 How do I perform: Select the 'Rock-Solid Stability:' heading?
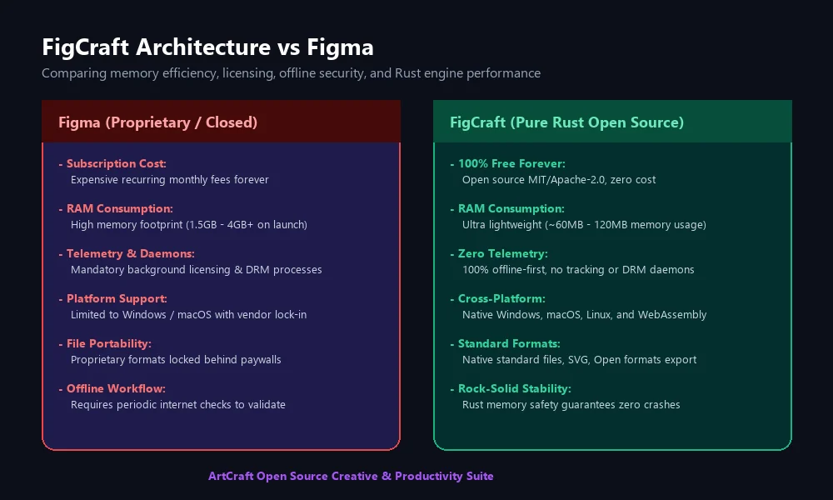click(x=514, y=389)
